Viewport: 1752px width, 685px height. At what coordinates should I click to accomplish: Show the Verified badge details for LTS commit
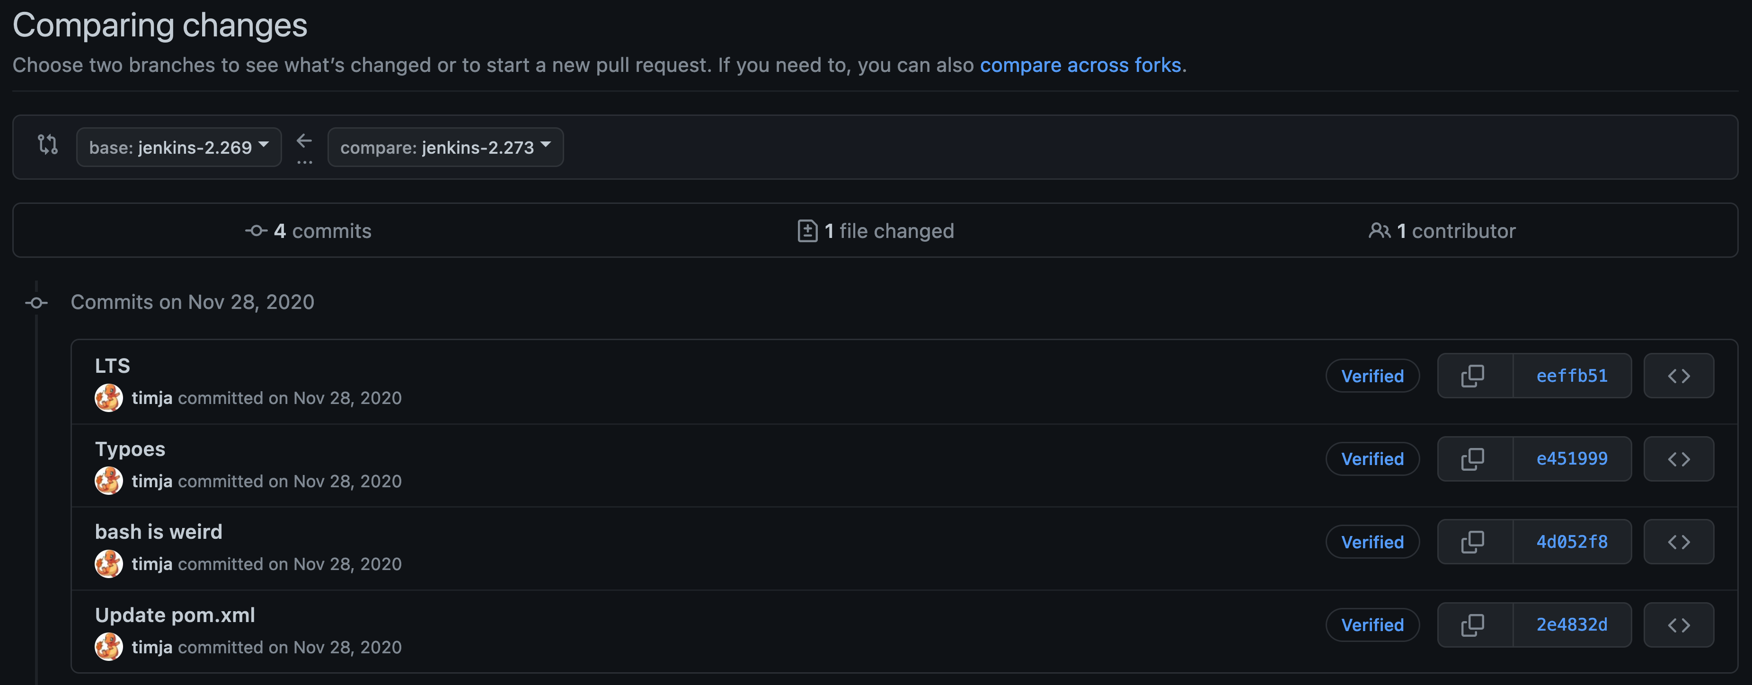tap(1372, 375)
